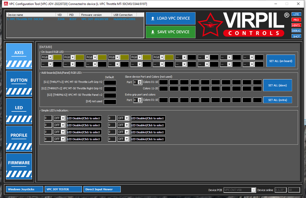Click the last extra grip Colors 01-10 swatch
This screenshot has height=198, width=306.
point(257,100)
